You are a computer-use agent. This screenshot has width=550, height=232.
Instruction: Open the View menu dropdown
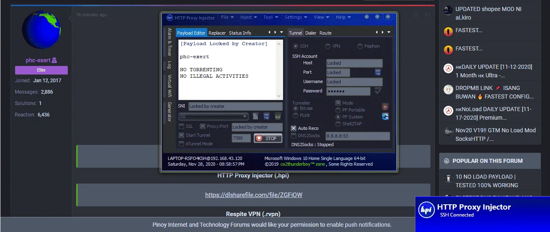[x=321, y=17]
